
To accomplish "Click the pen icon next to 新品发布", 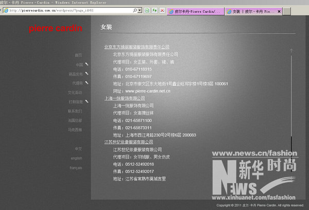I will [x=87, y=74].
